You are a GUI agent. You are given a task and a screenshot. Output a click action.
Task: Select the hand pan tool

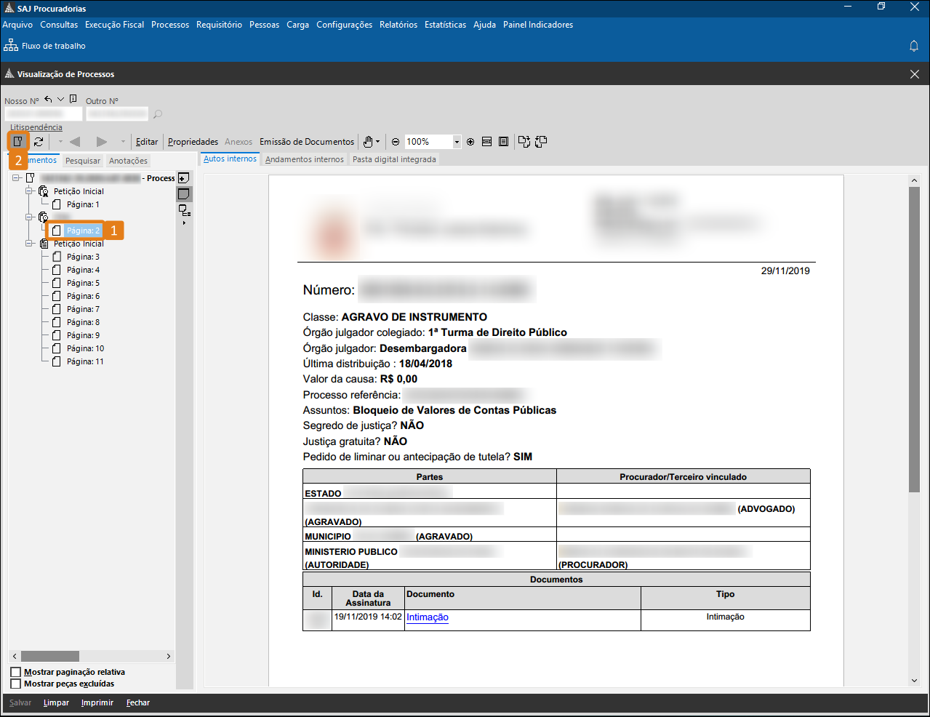coord(369,142)
